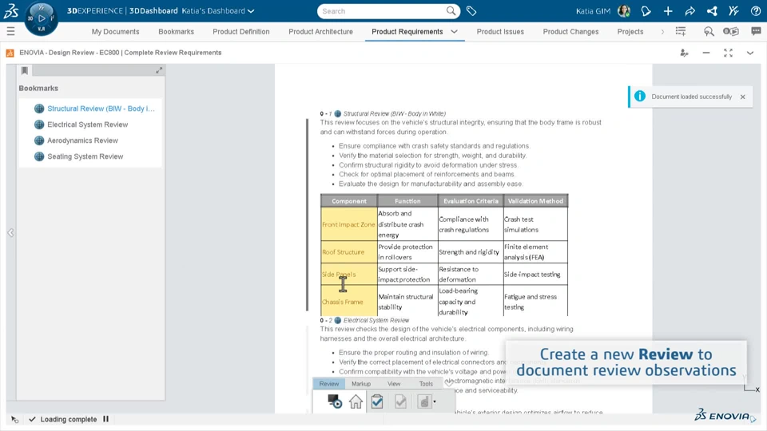767x431 pixels.
Task: Click Katia GIM user name
Action: tap(593, 10)
